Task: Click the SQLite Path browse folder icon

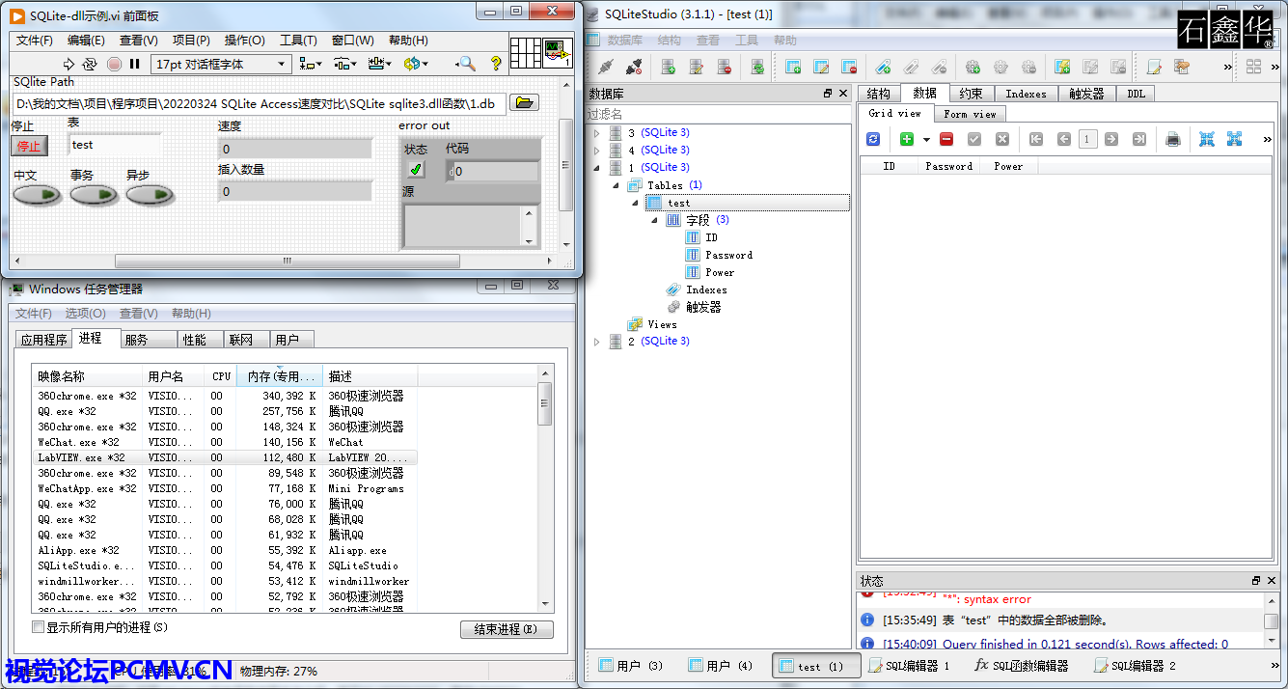Action: pos(524,103)
